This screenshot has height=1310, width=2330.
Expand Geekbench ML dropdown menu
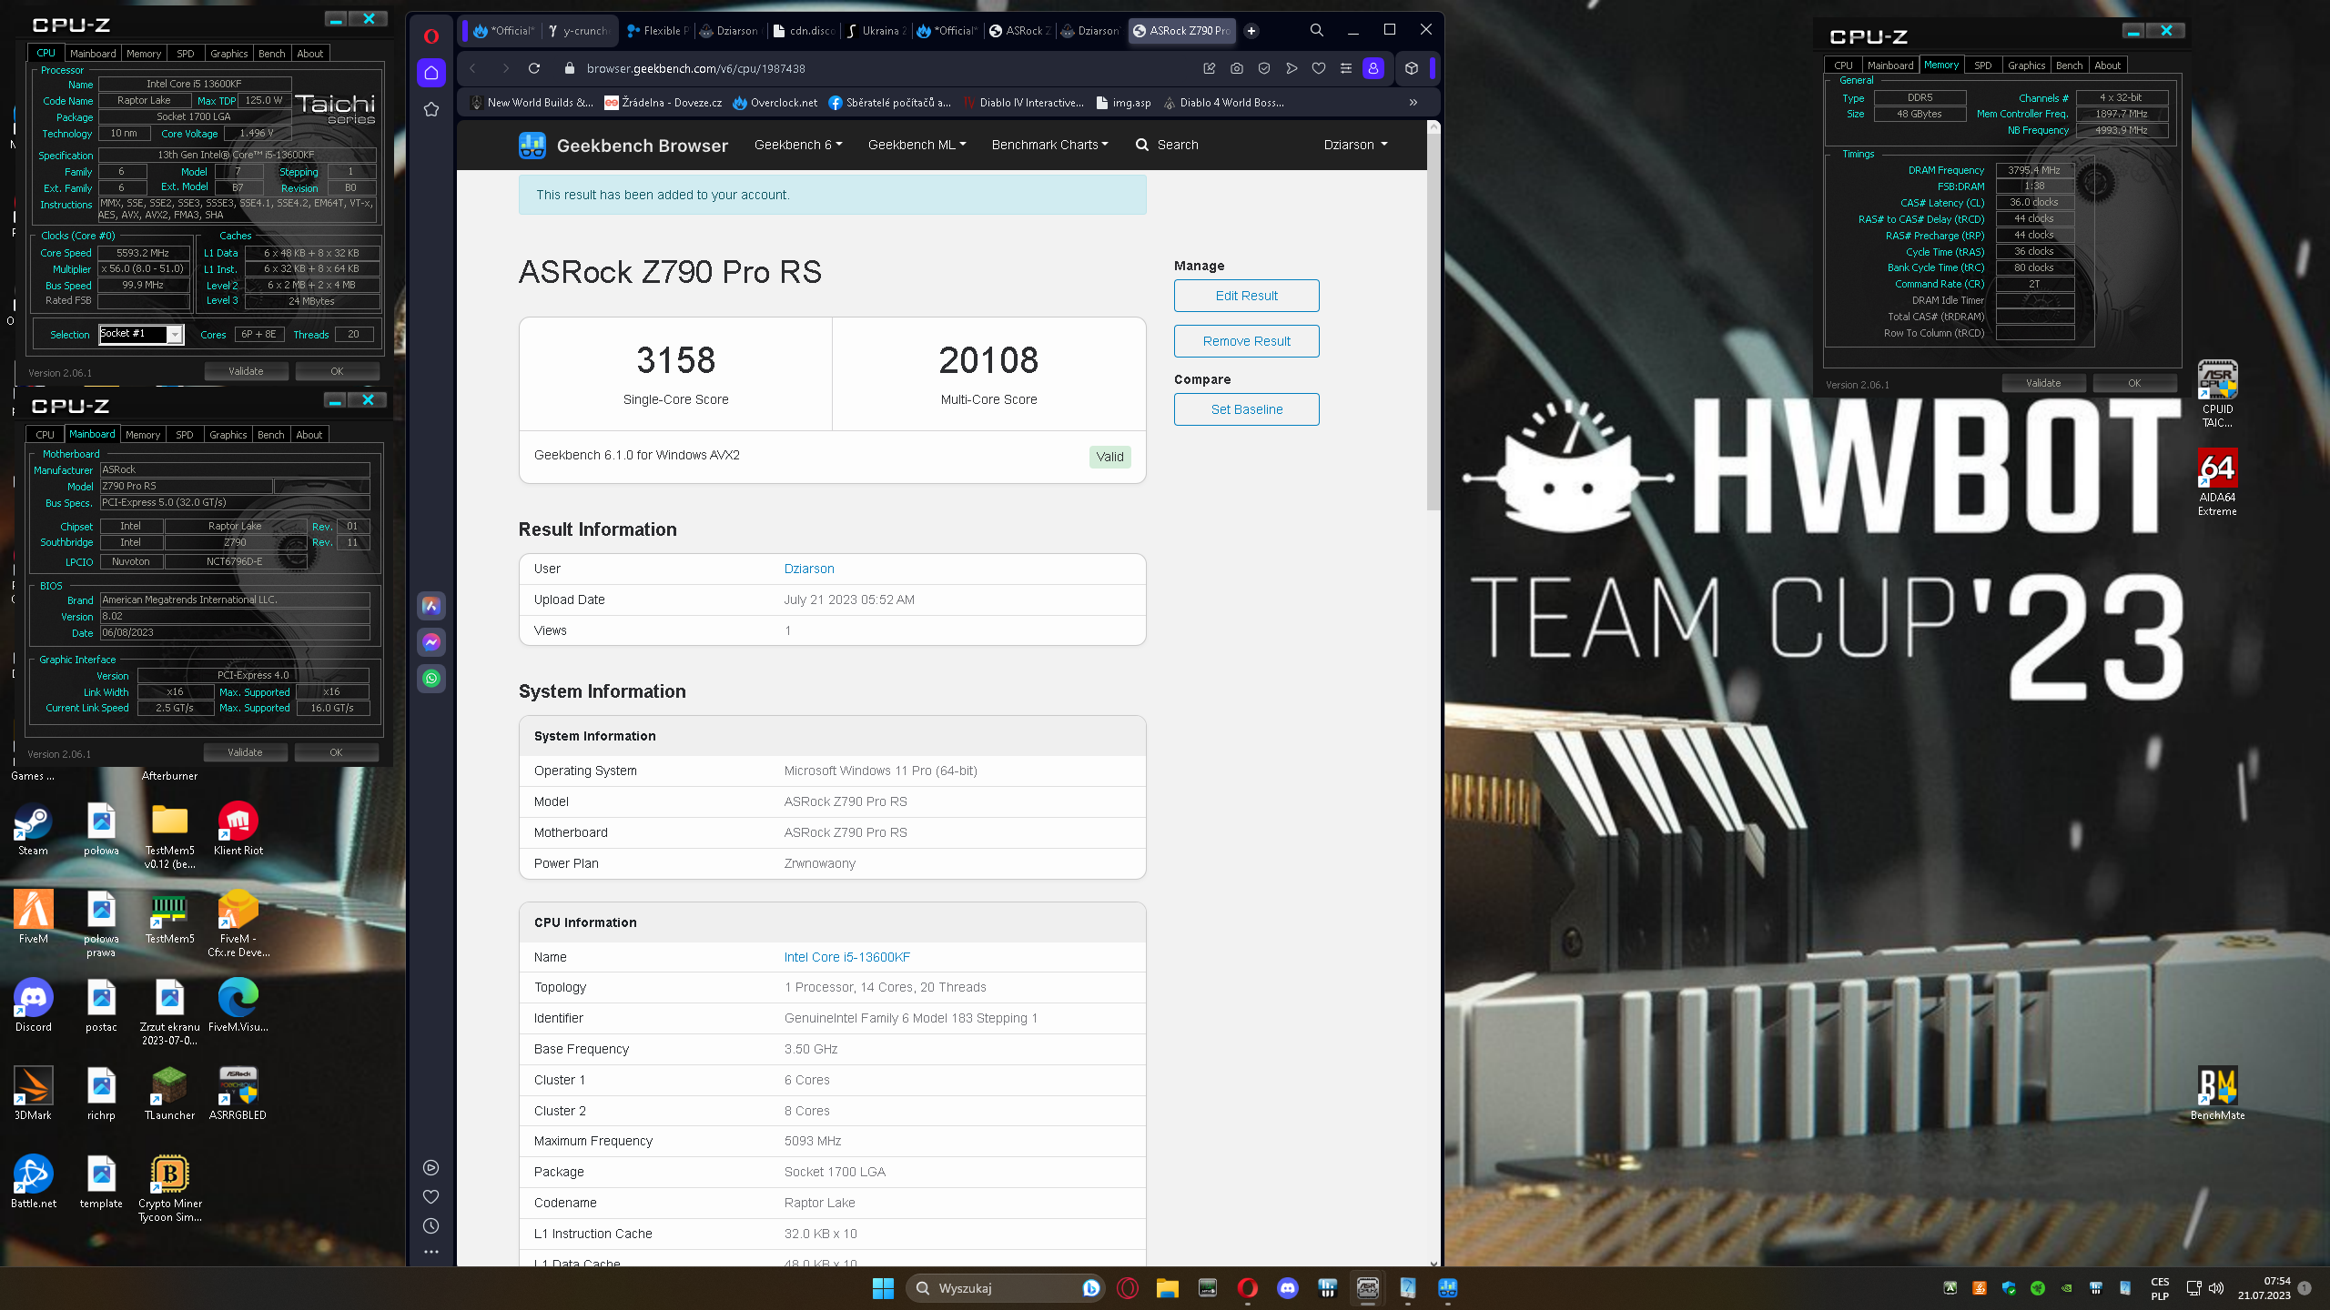tap(917, 145)
